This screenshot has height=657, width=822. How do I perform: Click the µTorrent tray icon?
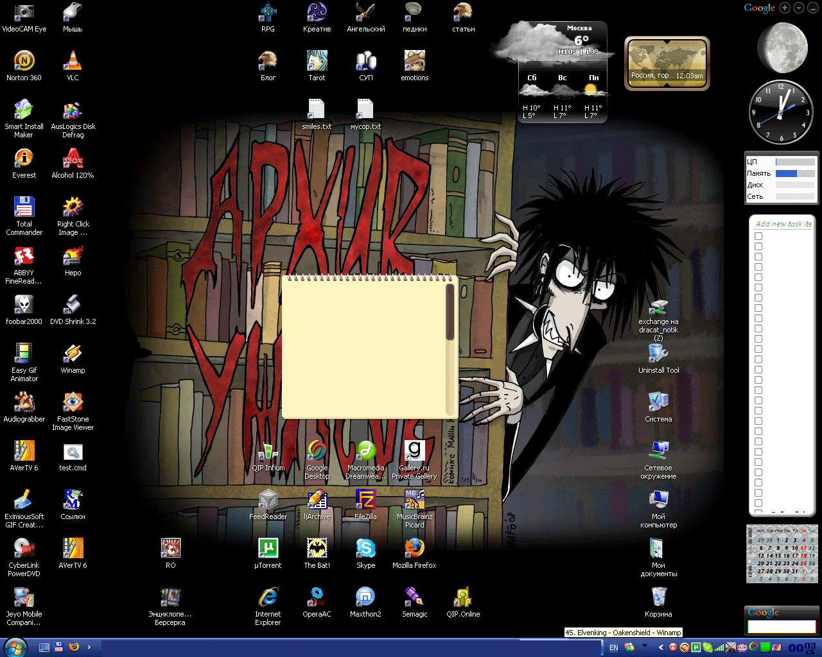(695, 647)
